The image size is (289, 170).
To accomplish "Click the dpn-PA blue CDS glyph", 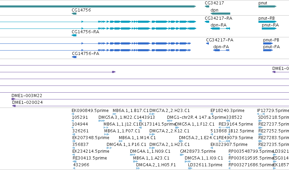I will click(221, 50).
